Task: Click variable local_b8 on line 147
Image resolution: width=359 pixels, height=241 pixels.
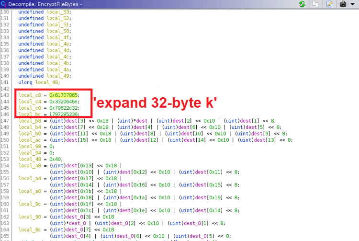Action: tap(30, 121)
